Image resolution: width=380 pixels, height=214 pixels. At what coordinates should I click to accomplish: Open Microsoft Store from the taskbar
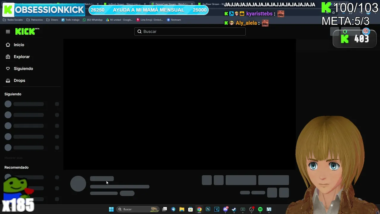pos(191,209)
